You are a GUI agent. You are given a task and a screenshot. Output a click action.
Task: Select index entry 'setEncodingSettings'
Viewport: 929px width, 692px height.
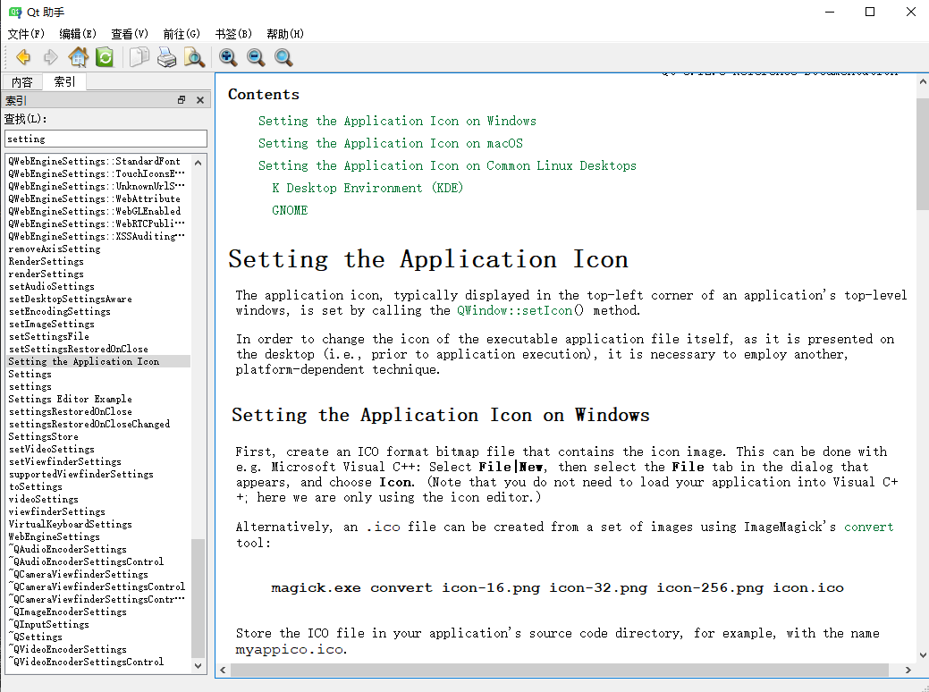[x=98, y=311]
